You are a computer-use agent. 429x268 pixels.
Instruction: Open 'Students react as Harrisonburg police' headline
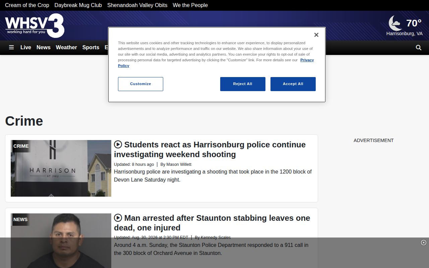click(210, 149)
